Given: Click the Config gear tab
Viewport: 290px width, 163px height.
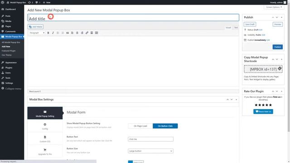Looking at the screenshot, I should tap(45, 126).
